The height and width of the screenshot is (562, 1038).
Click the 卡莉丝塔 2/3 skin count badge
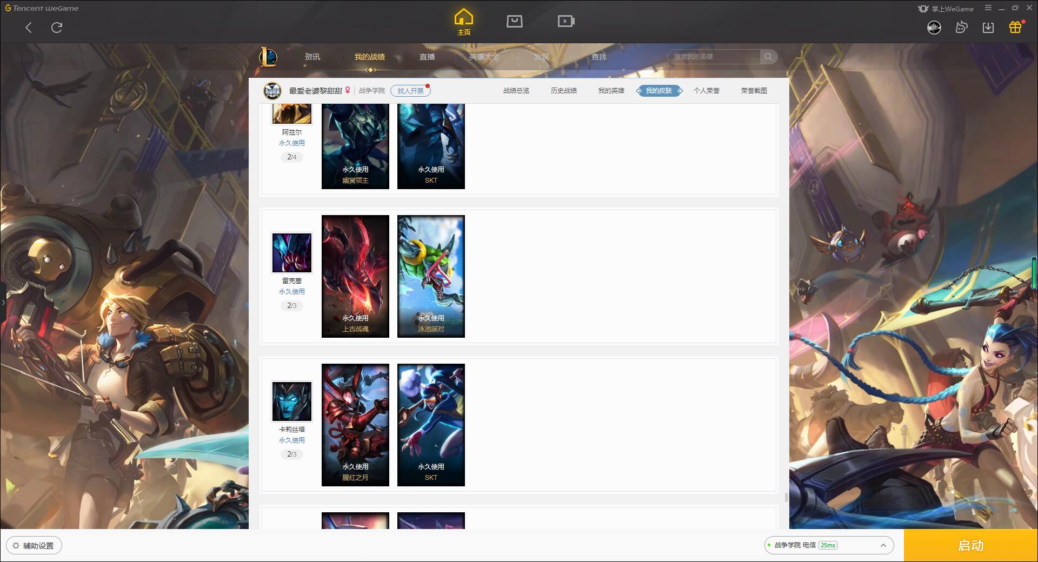coord(292,454)
